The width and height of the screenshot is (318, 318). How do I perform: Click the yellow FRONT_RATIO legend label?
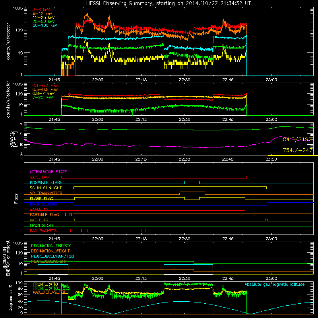pyautogui.click(x=45, y=284)
